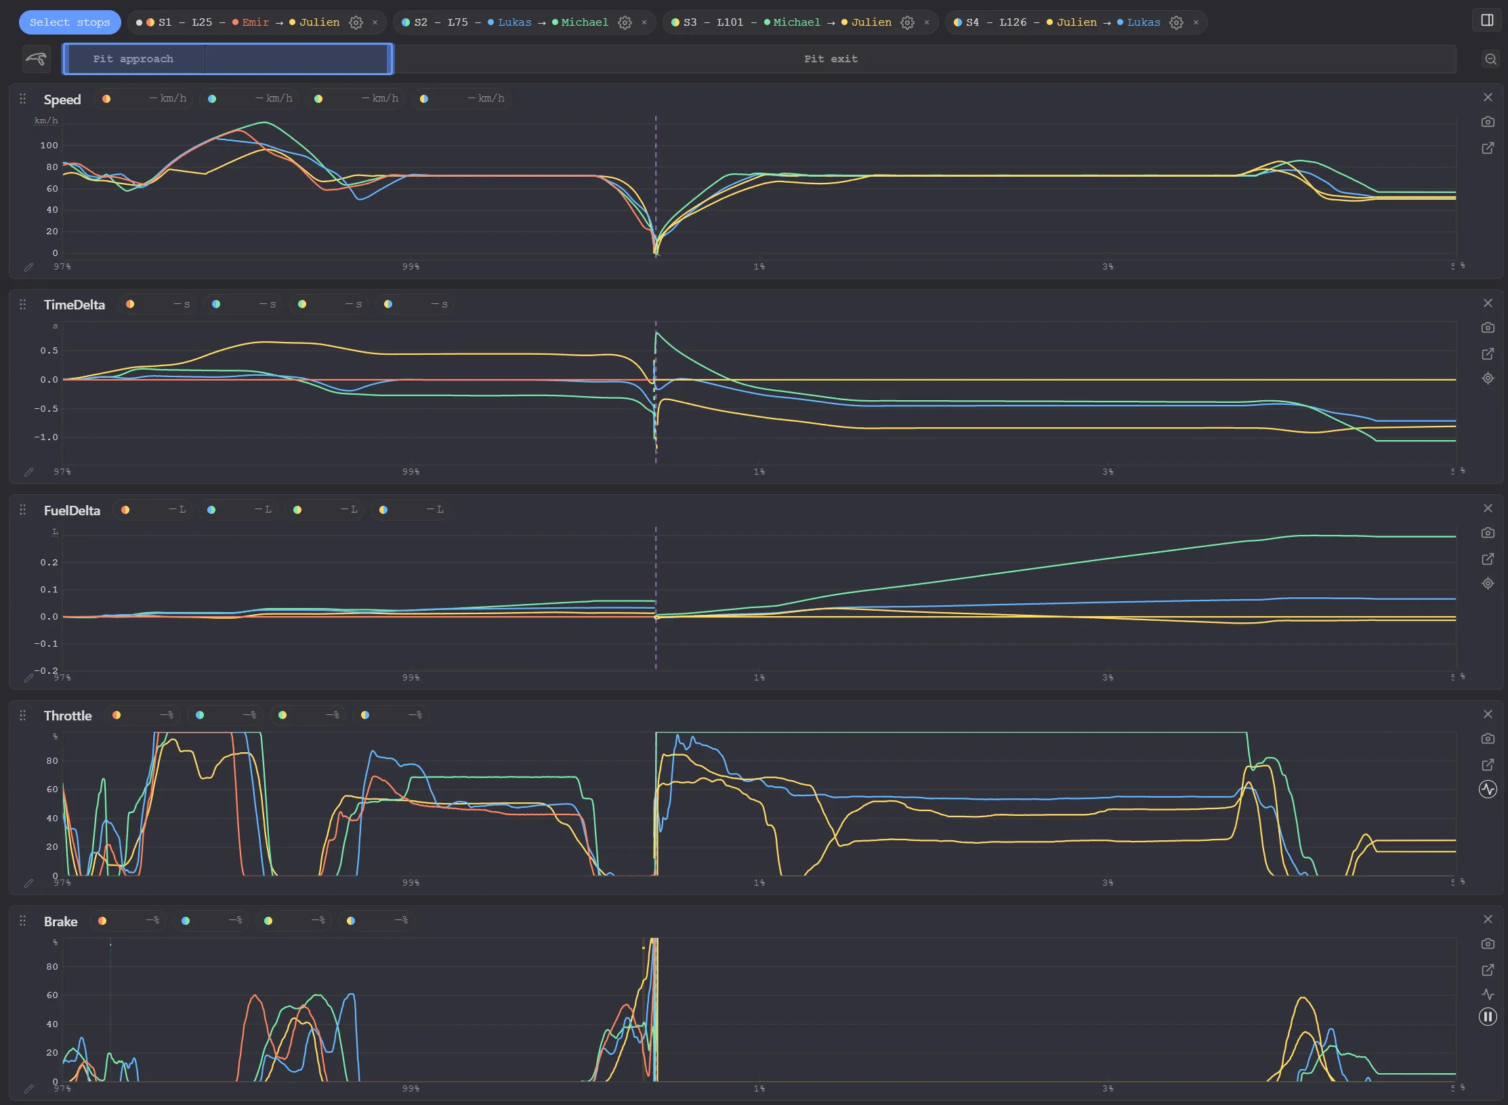
Task: Click the FuelDelta reference target icon
Action: (x=1488, y=584)
